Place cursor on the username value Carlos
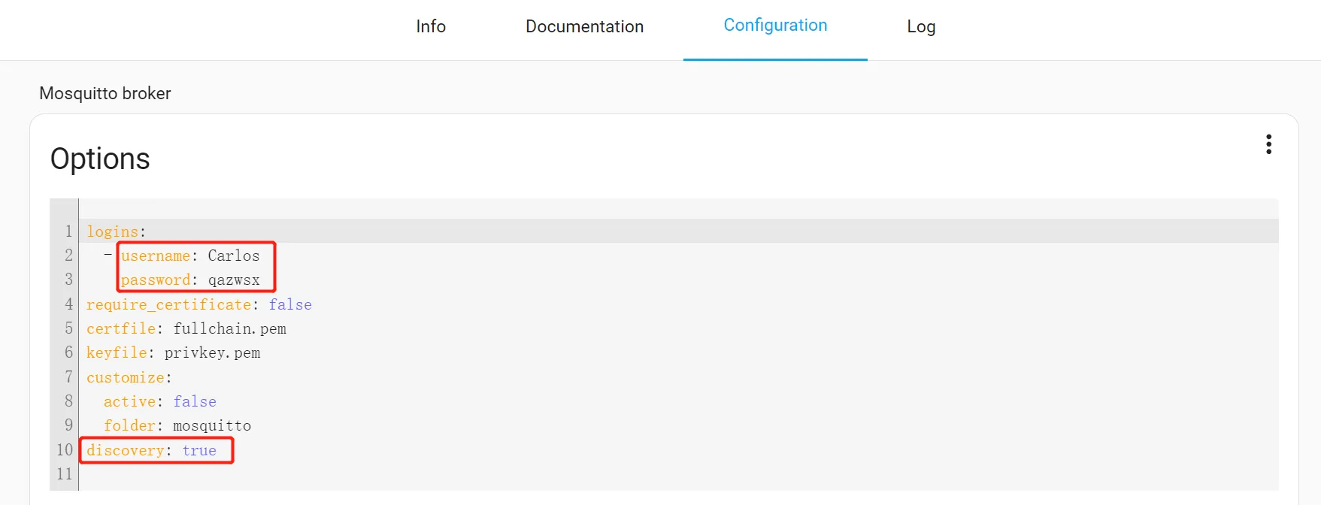Screen dimensions: 1321x505 click(233, 256)
